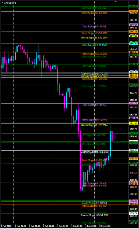Click the violet 1849.96 price tag
Screen dimensions: 139x229
(133, 25)
